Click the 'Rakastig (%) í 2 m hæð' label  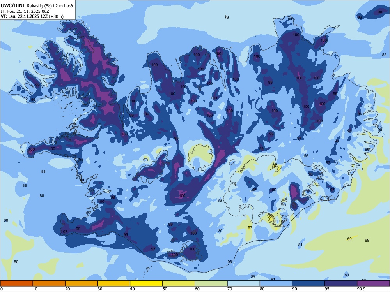pyautogui.click(x=50, y=6)
